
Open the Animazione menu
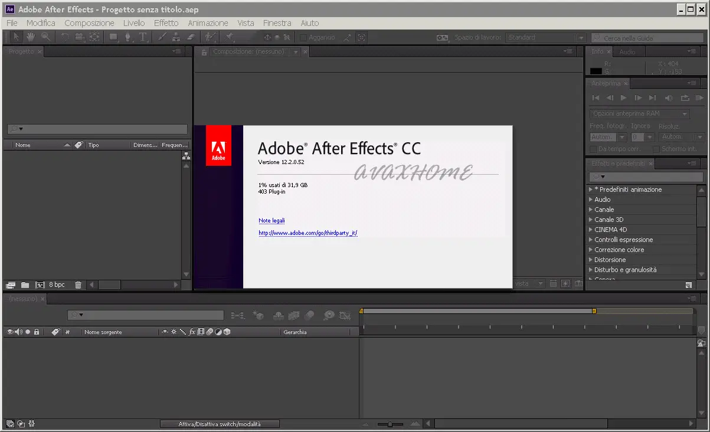(208, 23)
